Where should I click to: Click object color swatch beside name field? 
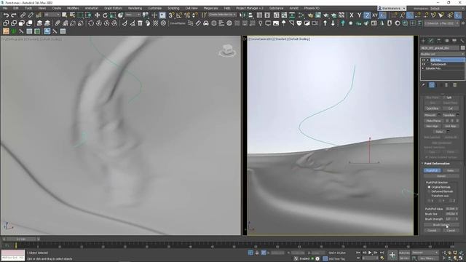463,48
